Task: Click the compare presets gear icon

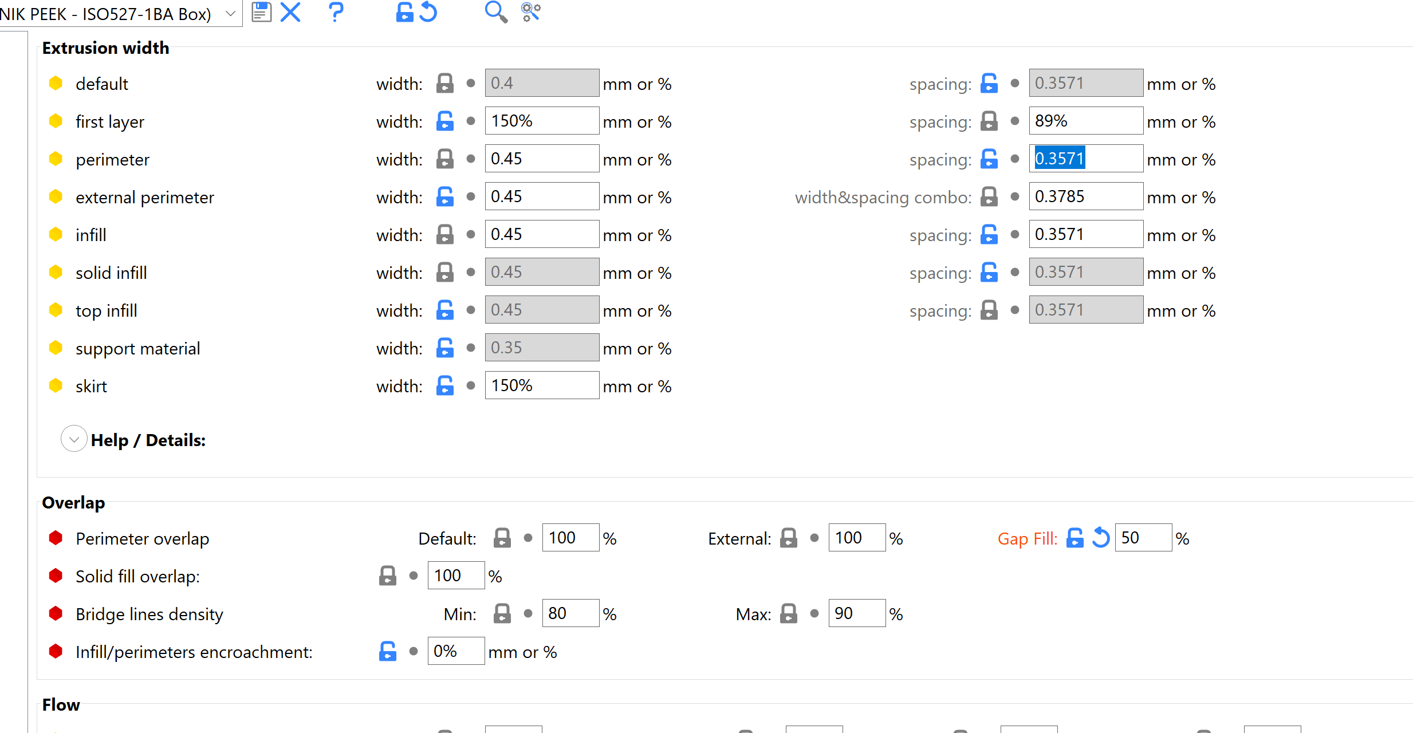Action: (530, 11)
